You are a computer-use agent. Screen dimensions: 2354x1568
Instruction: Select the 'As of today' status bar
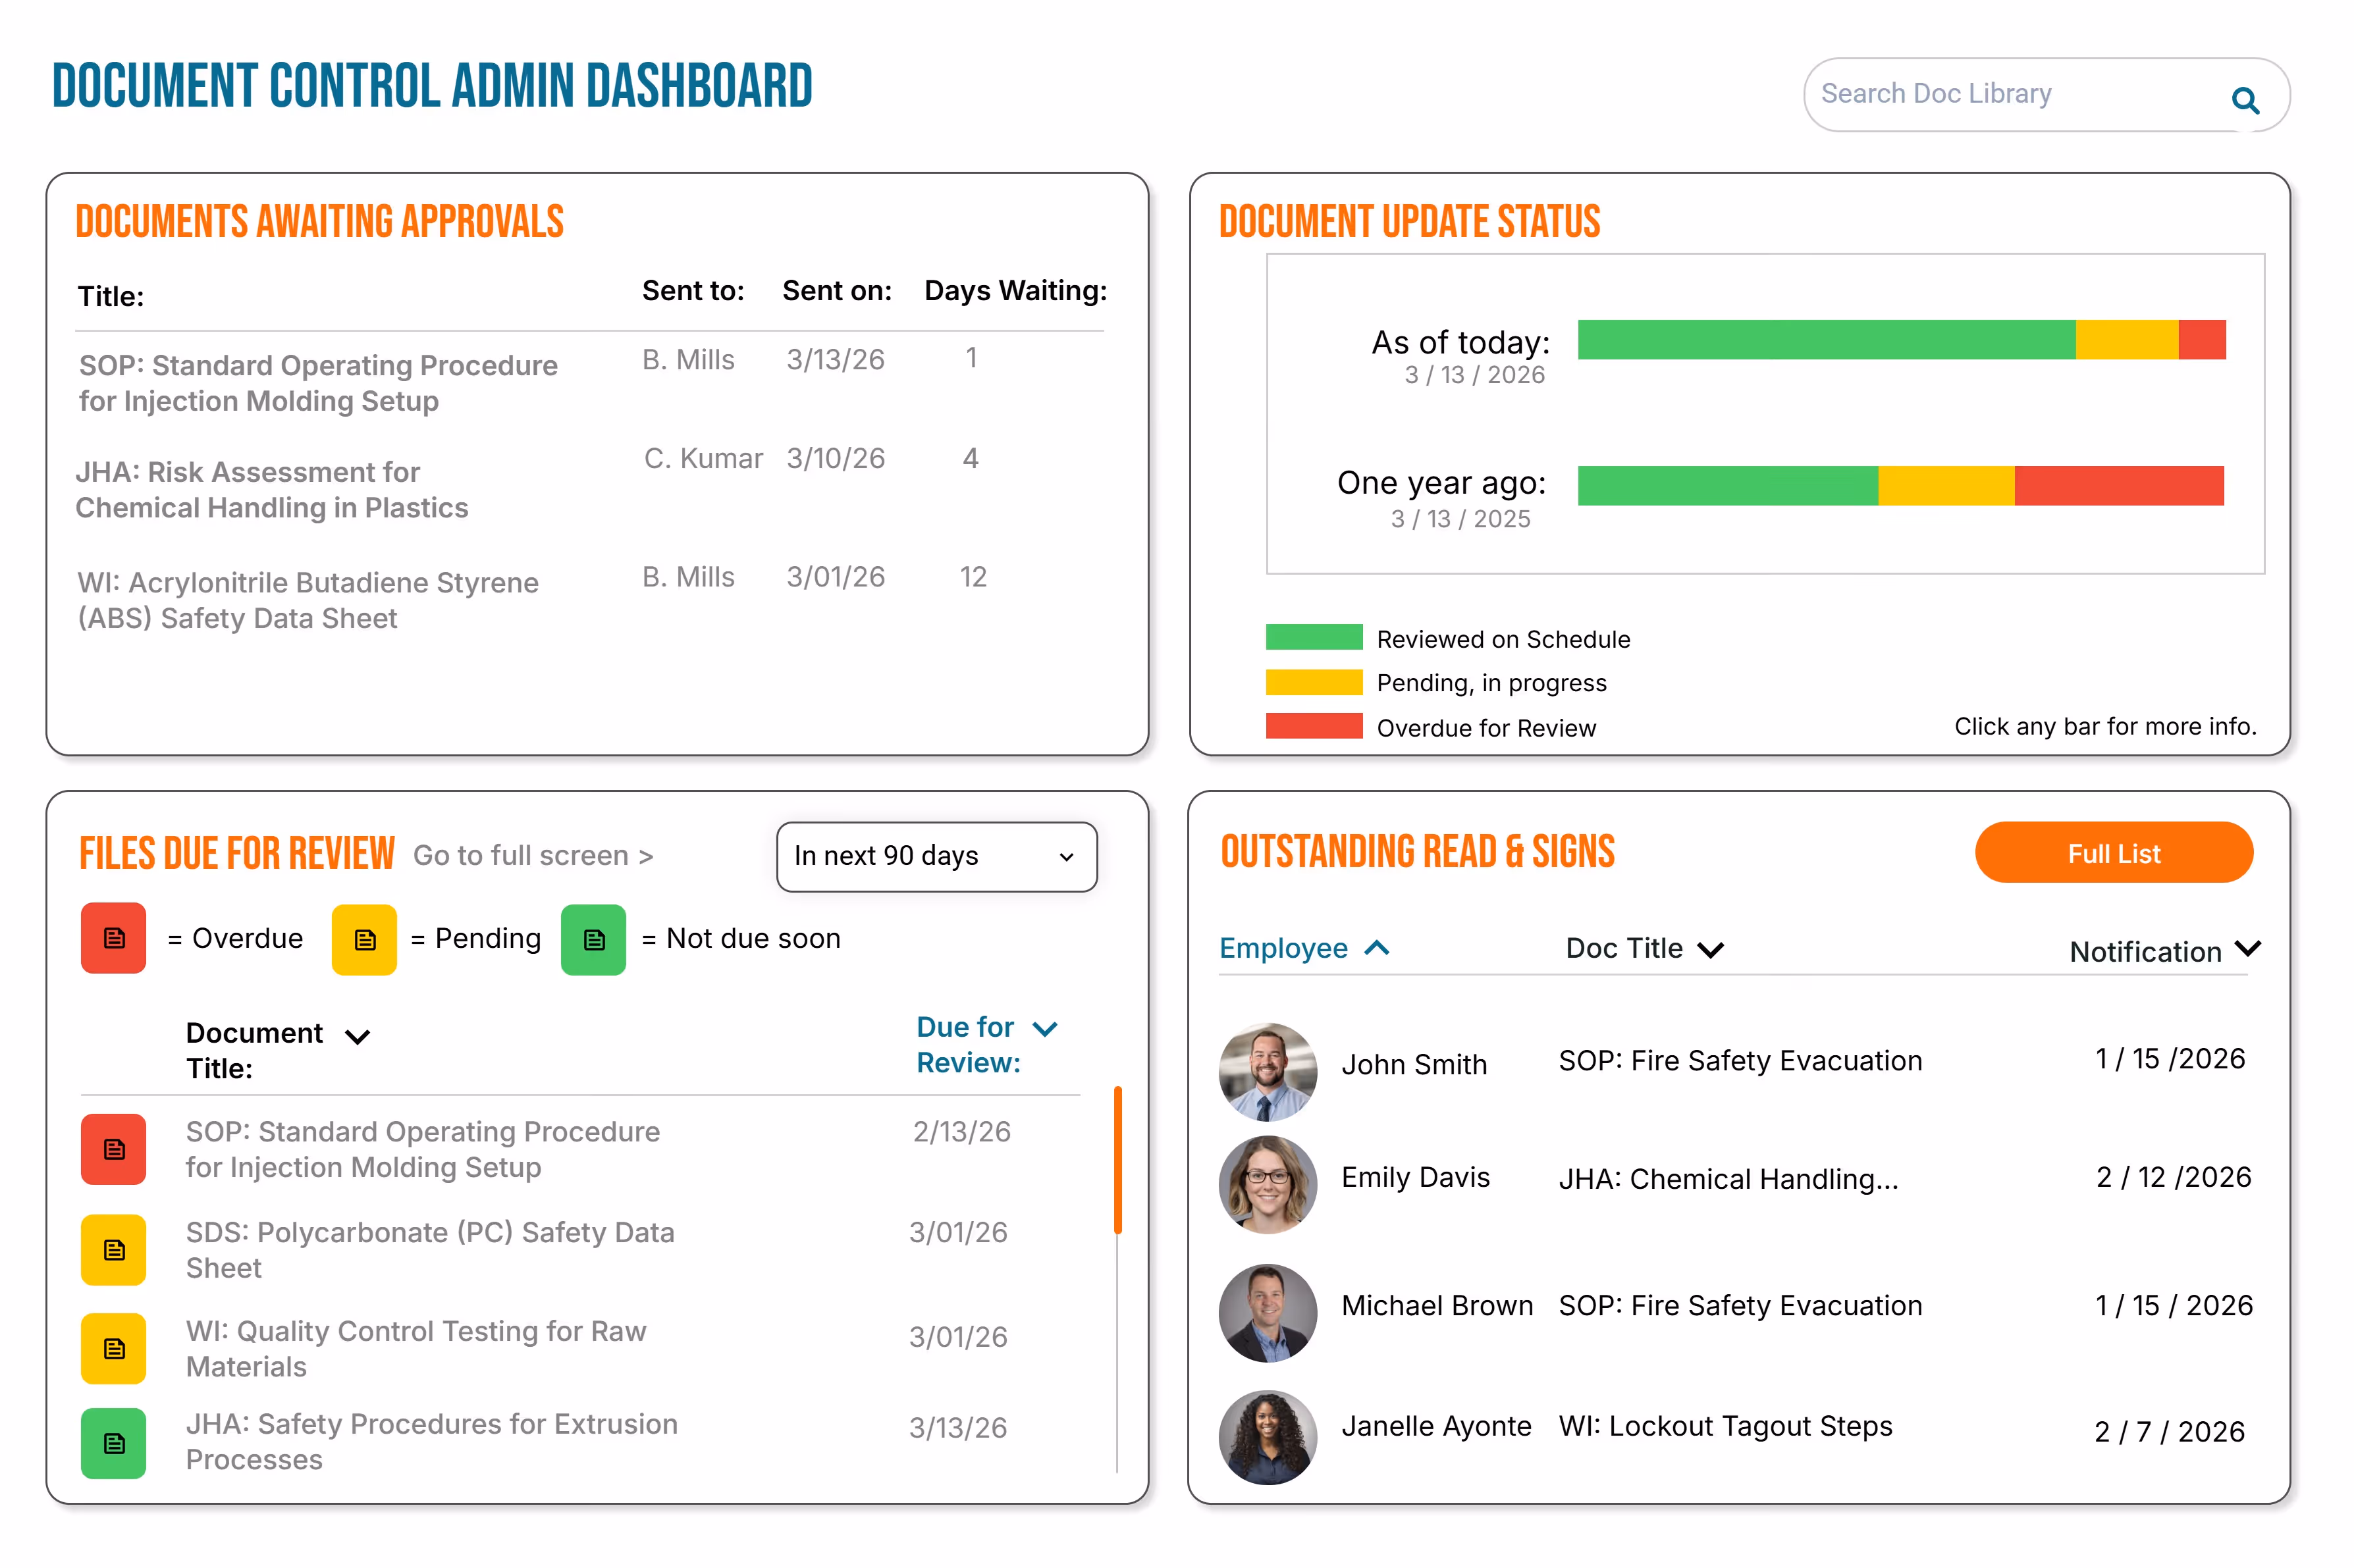click(x=1900, y=341)
